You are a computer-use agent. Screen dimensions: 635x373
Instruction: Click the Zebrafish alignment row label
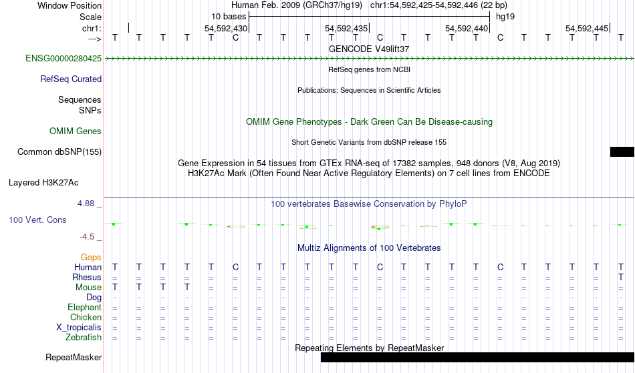(84, 338)
